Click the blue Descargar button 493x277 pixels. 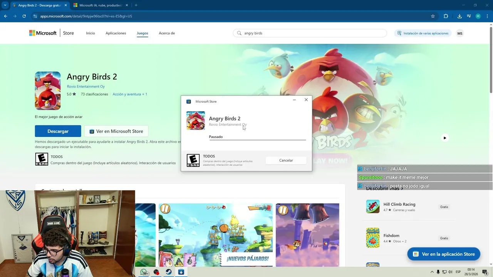tap(58, 131)
